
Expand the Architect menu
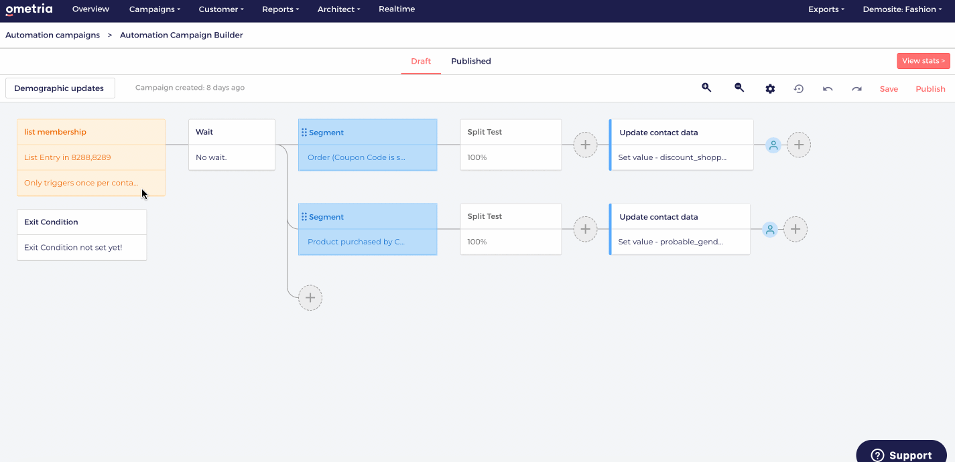click(339, 9)
